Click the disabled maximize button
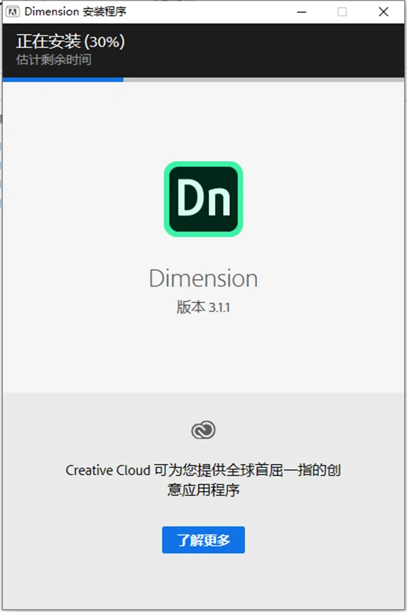This screenshot has height=612, width=407. [x=342, y=12]
